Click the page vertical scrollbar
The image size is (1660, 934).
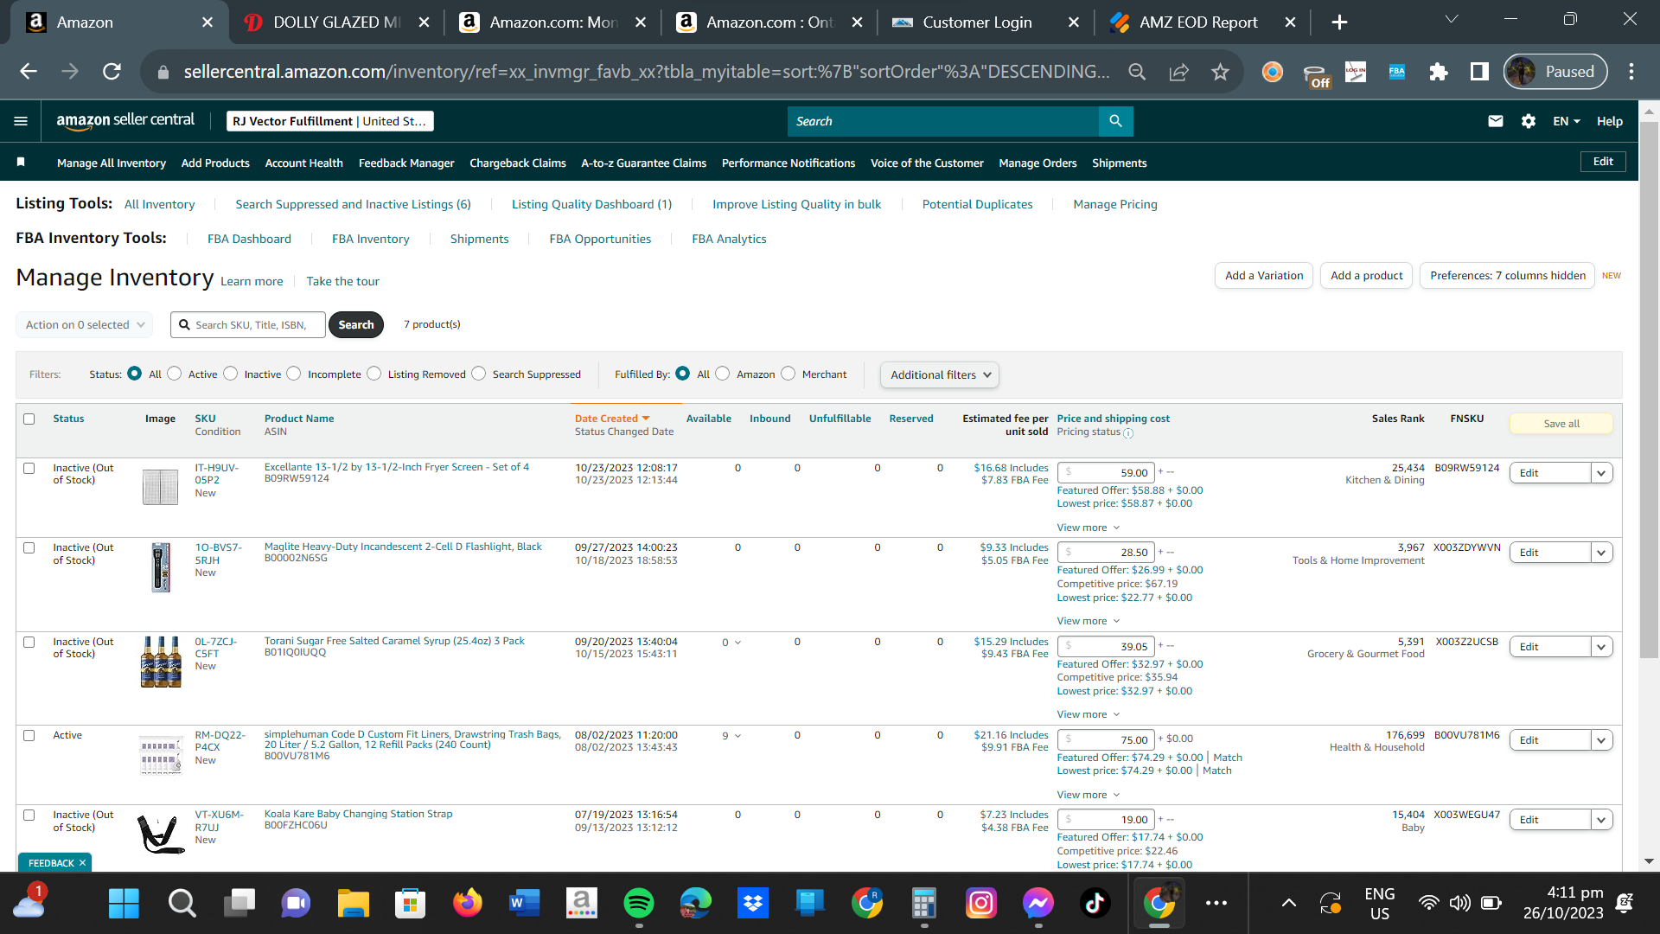pos(1649,389)
